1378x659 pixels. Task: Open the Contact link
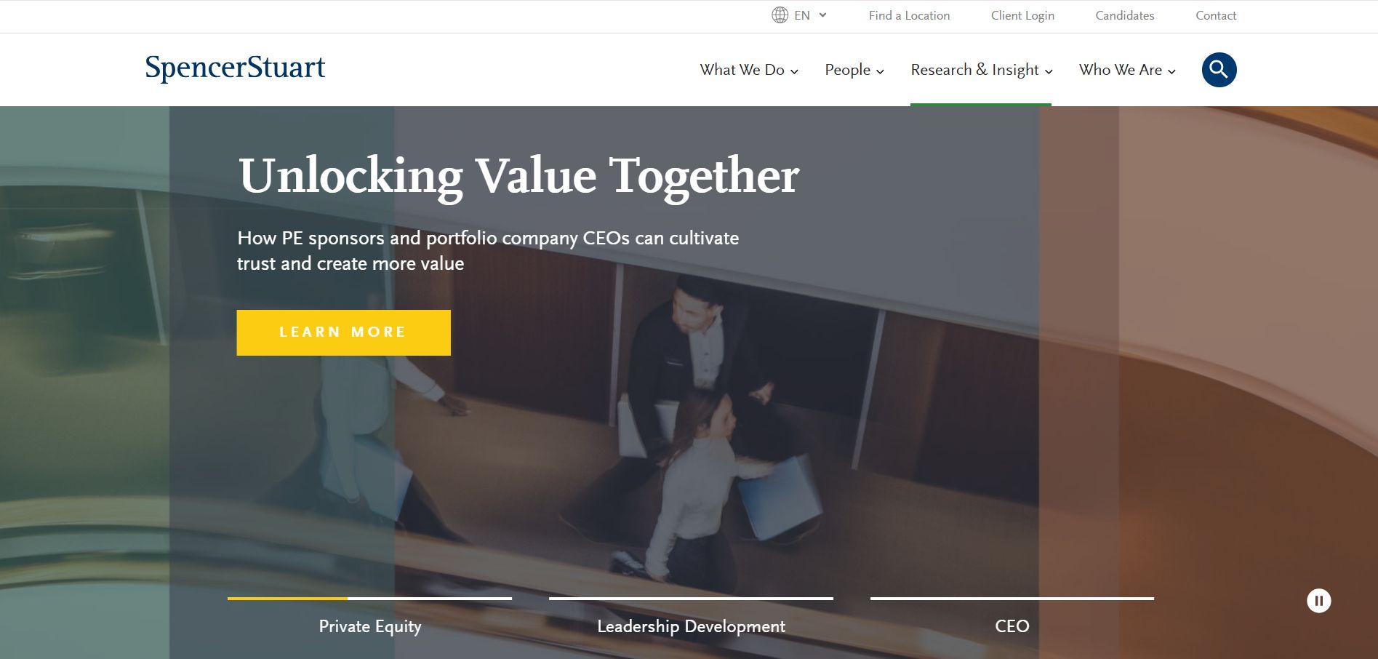pyautogui.click(x=1216, y=15)
